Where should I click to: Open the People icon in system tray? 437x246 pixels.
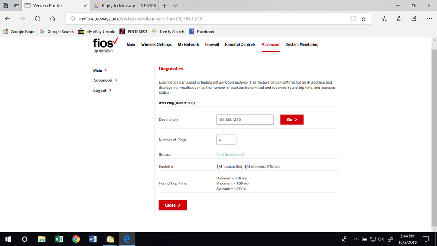click(x=344, y=239)
